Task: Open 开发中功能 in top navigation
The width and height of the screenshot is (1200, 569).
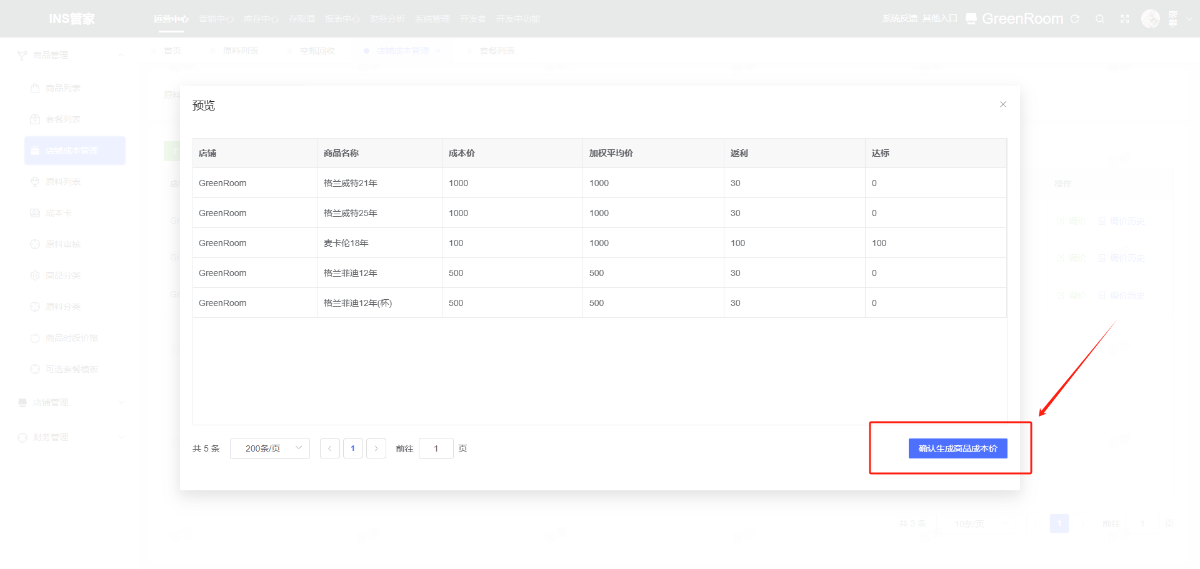Action: coord(518,19)
